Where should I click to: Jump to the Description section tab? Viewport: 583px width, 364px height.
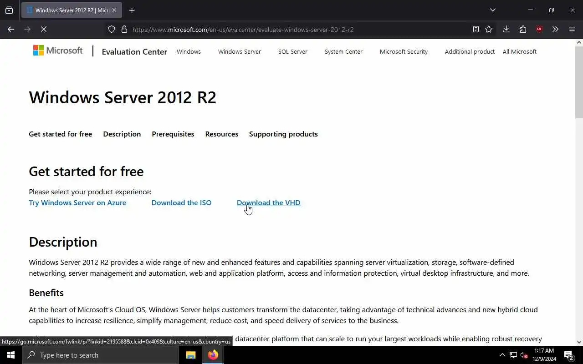pyautogui.click(x=122, y=134)
